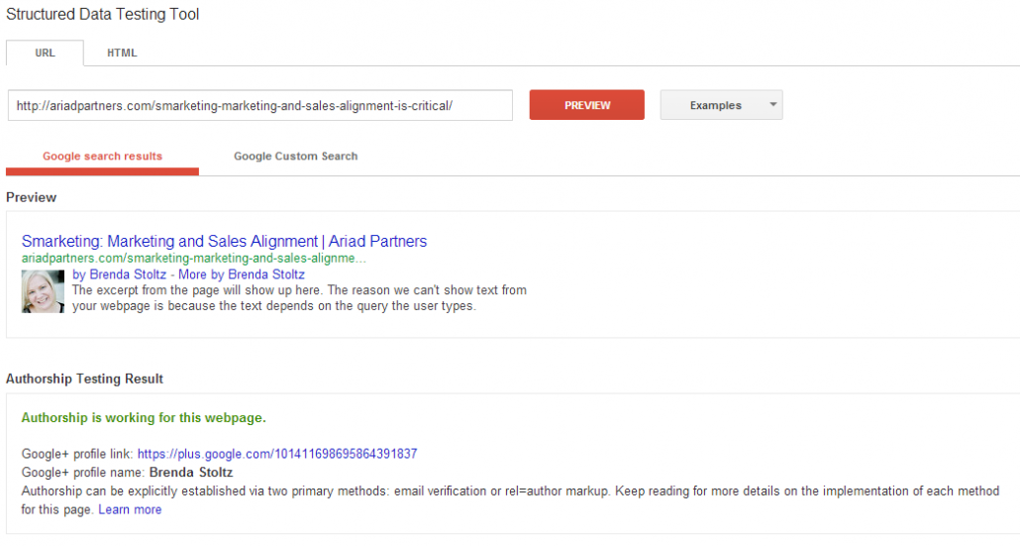Select the Google Custom Search tab
This screenshot has height=546, width=1020.
295,157
